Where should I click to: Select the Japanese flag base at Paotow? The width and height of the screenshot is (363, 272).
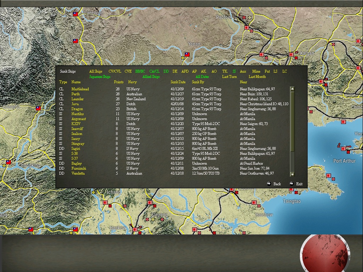247,28
